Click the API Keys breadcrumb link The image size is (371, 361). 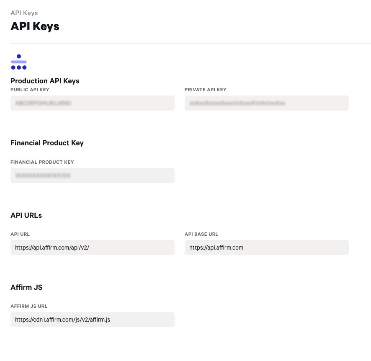coord(24,13)
